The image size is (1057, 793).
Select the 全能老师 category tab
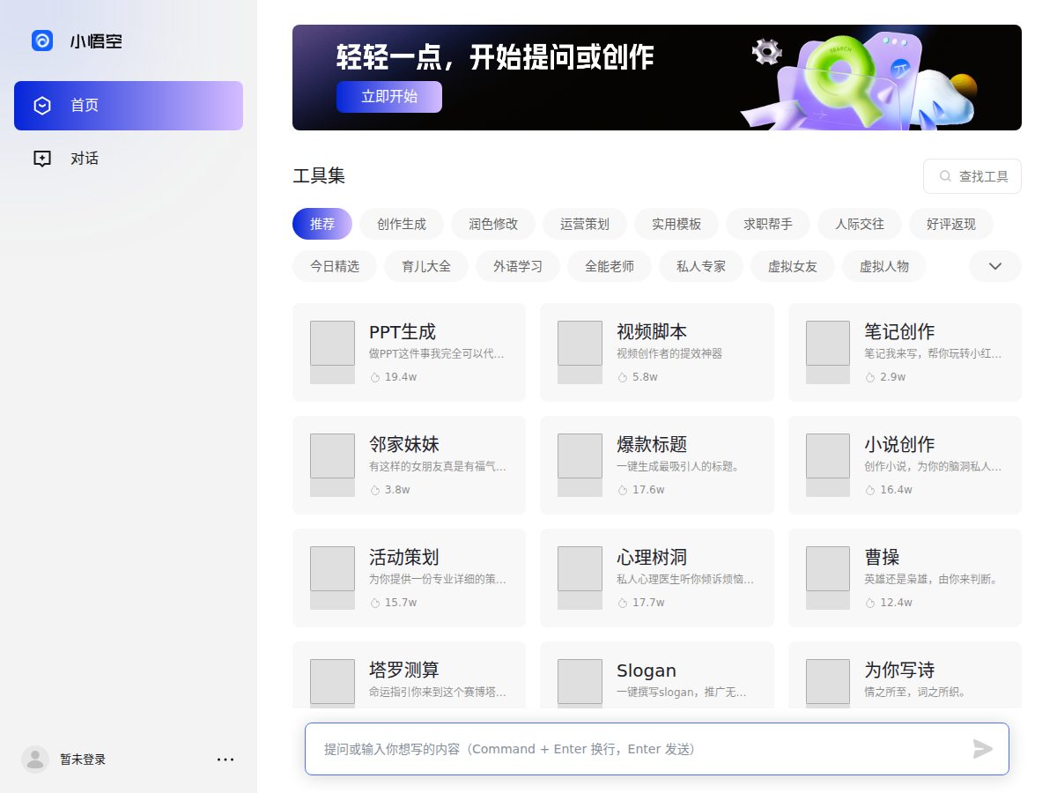tap(610, 266)
